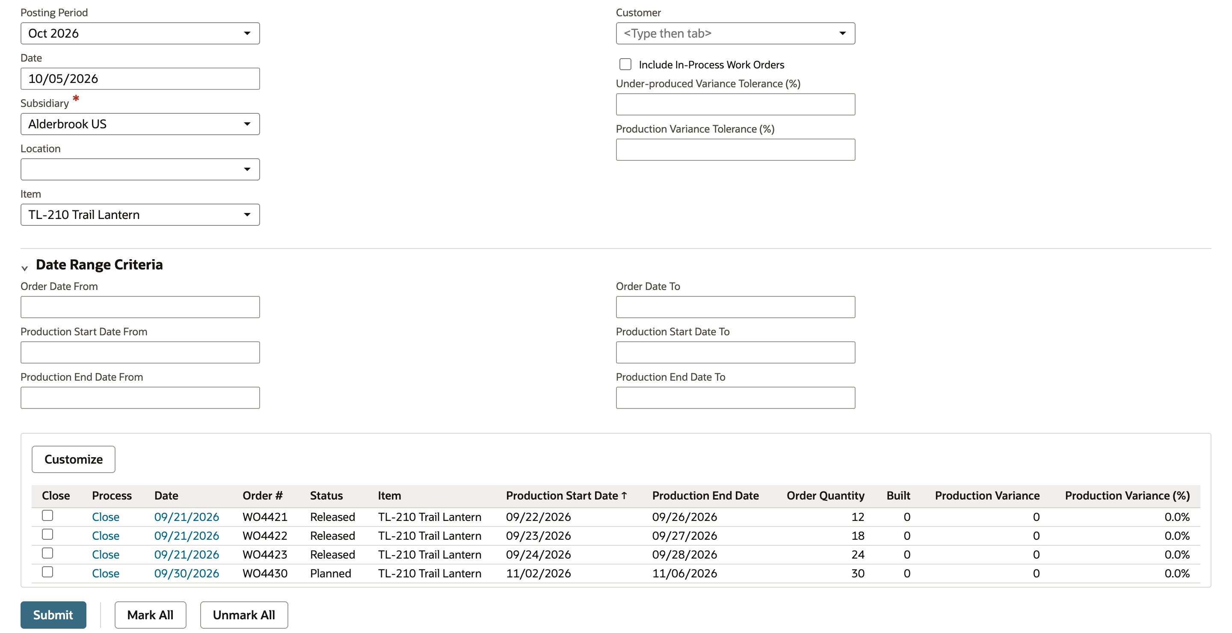Check the Close box for WO4430

click(47, 572)
